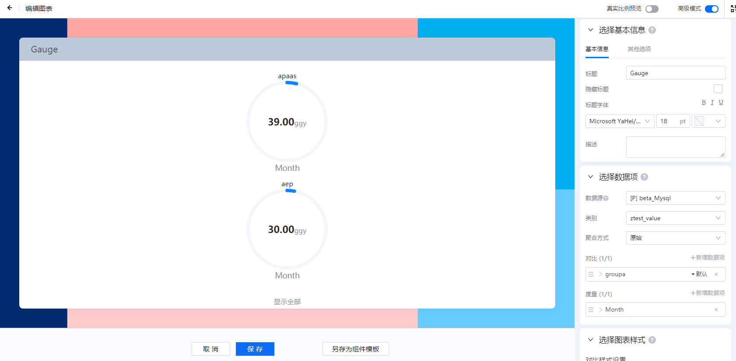This screenshot has height=361, width=736.
Task: Switch to the 基本信息 tab
Action: [x=597, y=49]
